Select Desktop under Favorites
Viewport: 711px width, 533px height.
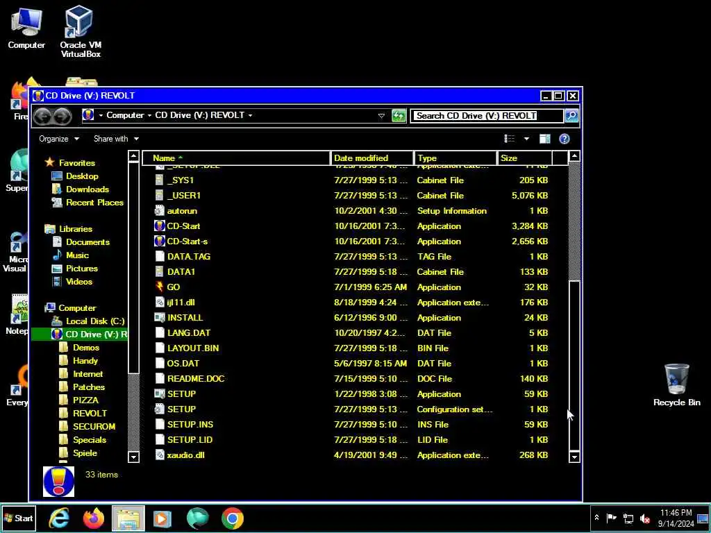[82, 176]
